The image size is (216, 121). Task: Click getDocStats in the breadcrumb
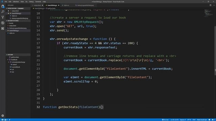coord(52,8)
